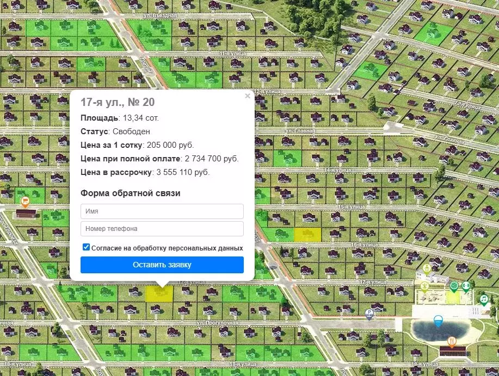The image size is (499, 376).
Task: Toggle personal data consent checkbox
Action: (86, 247)
